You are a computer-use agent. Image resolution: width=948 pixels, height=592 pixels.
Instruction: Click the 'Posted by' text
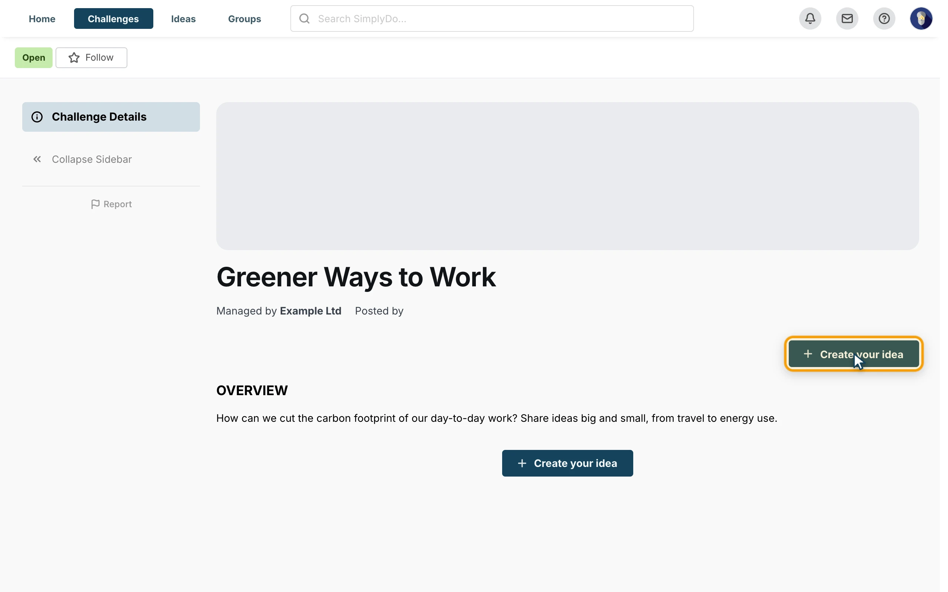(x=379, y=311)
